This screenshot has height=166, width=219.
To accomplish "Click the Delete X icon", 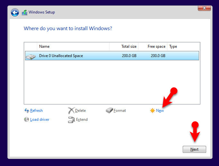I will coord(71,111).
